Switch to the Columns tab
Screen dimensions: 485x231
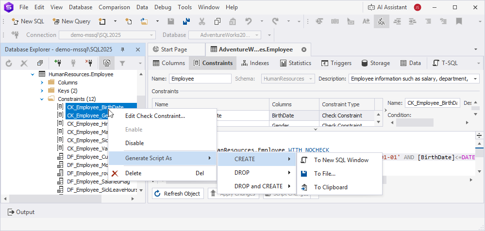[169, 63]
